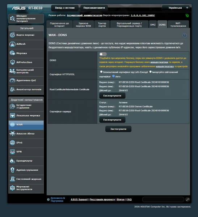The height and width of the screenshot is (217, 198).
Task: Select Let's Encrypt free certificate radio
Action: point(101,72)
